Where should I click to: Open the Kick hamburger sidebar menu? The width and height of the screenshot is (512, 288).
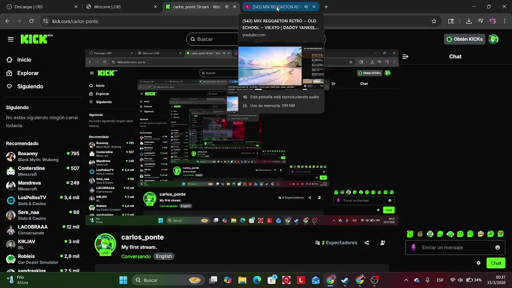pos(11,39)
